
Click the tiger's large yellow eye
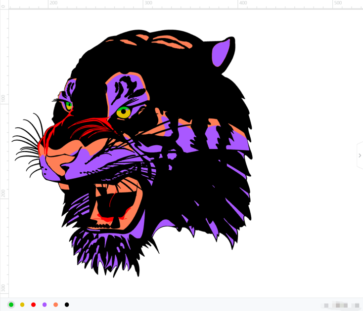[123, 112]
